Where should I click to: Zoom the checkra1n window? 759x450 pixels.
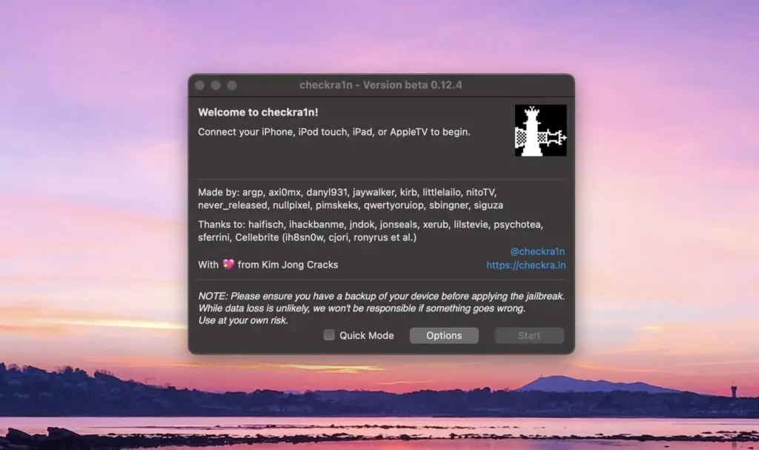point(232,85)
